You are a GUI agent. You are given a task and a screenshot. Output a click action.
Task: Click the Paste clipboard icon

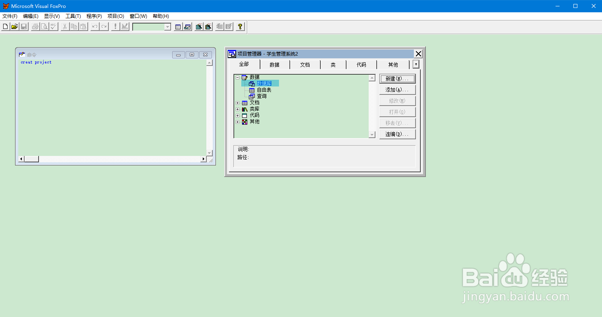tap(83, 27)
